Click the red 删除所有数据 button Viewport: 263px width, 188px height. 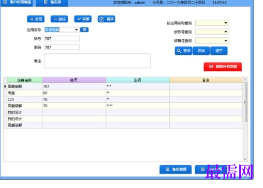[x=223, y=67]
